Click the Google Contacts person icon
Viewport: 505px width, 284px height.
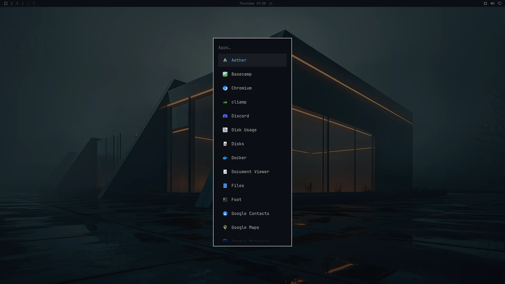click(225, 214)
